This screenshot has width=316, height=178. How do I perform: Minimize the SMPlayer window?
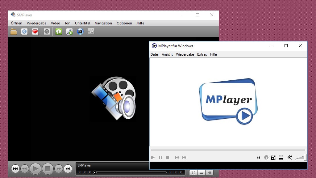click(x=184, y=15)
